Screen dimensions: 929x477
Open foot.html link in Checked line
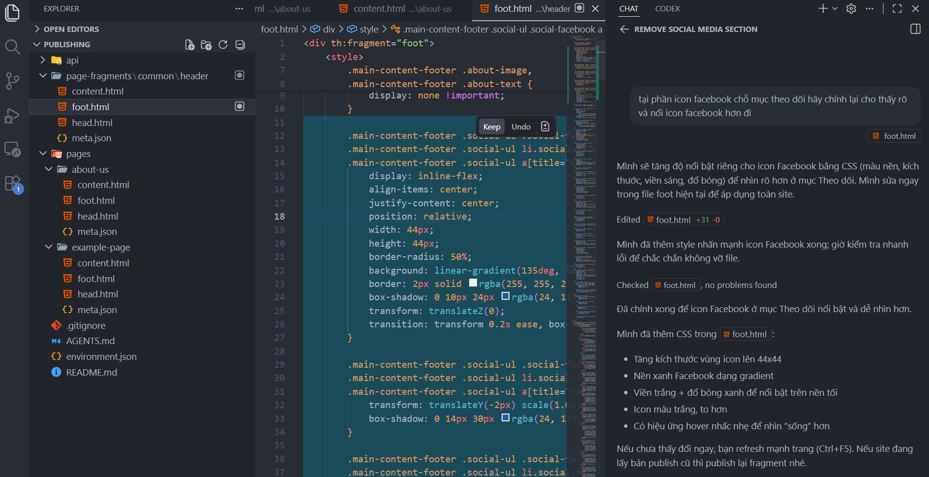[676, 285]
